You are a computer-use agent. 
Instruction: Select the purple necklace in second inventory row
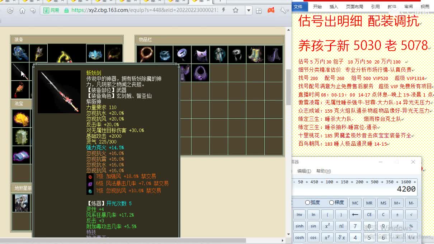(x=201, y=73)
